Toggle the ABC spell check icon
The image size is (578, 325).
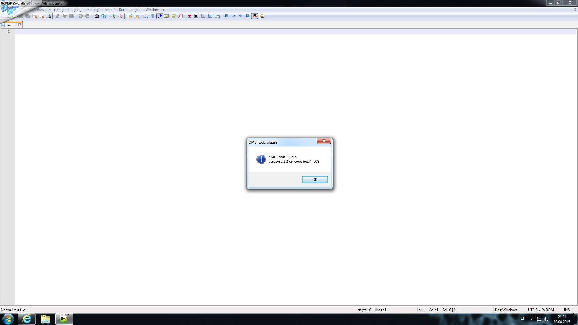[x=254, y=16]
